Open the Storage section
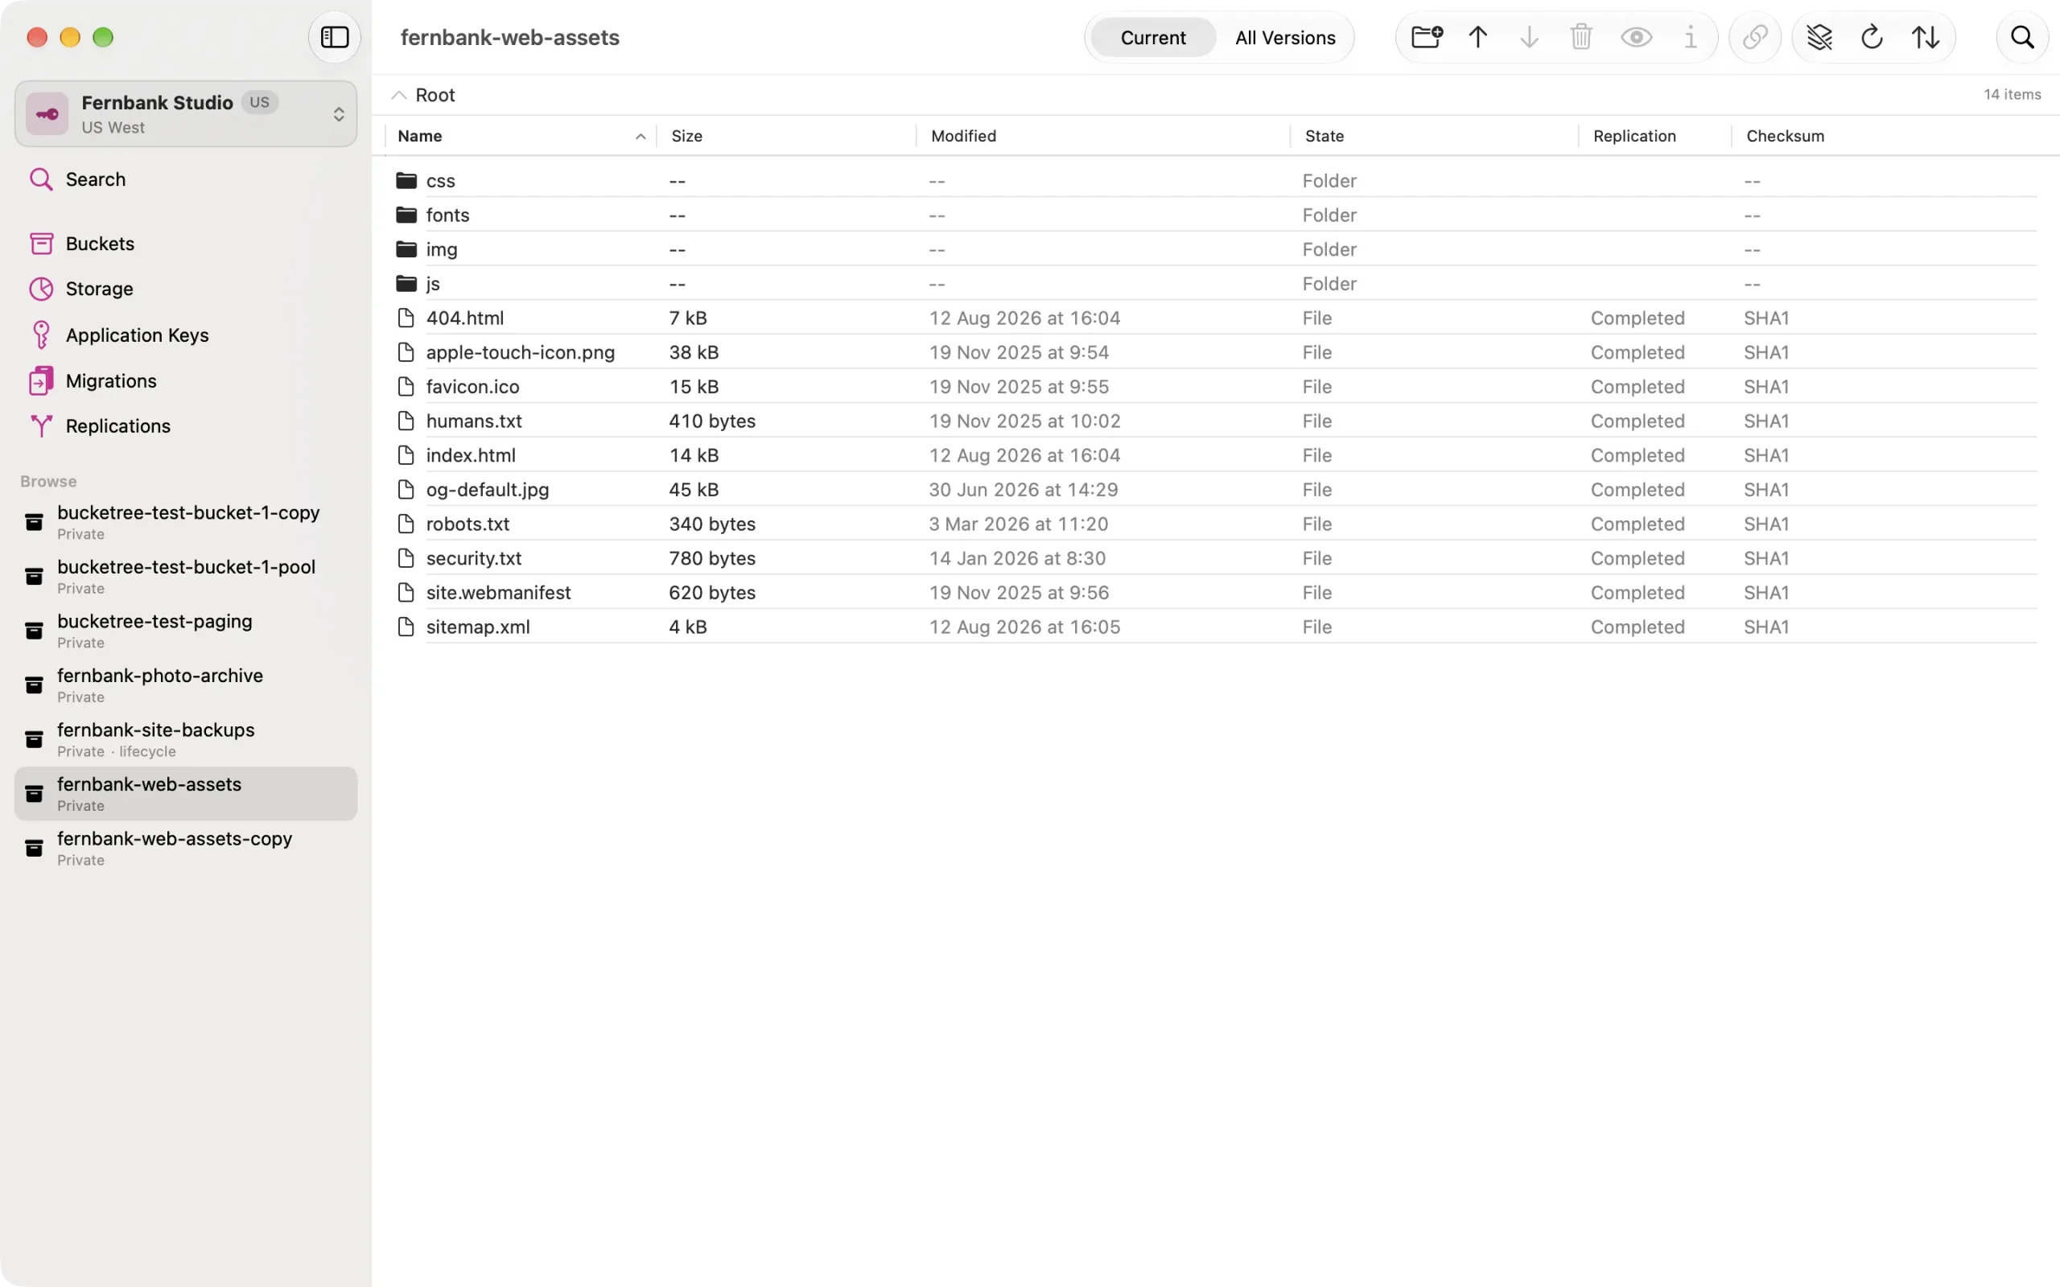The image size is (2060, 1287). point(186,290)
